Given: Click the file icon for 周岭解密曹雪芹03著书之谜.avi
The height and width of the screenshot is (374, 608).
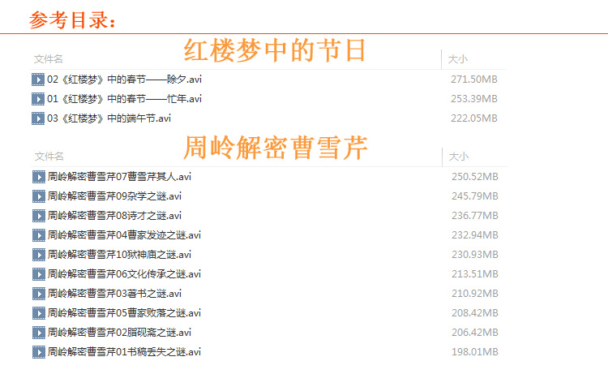Looking at the screenshot, I should pyautogui.click(x=38, y=294).
